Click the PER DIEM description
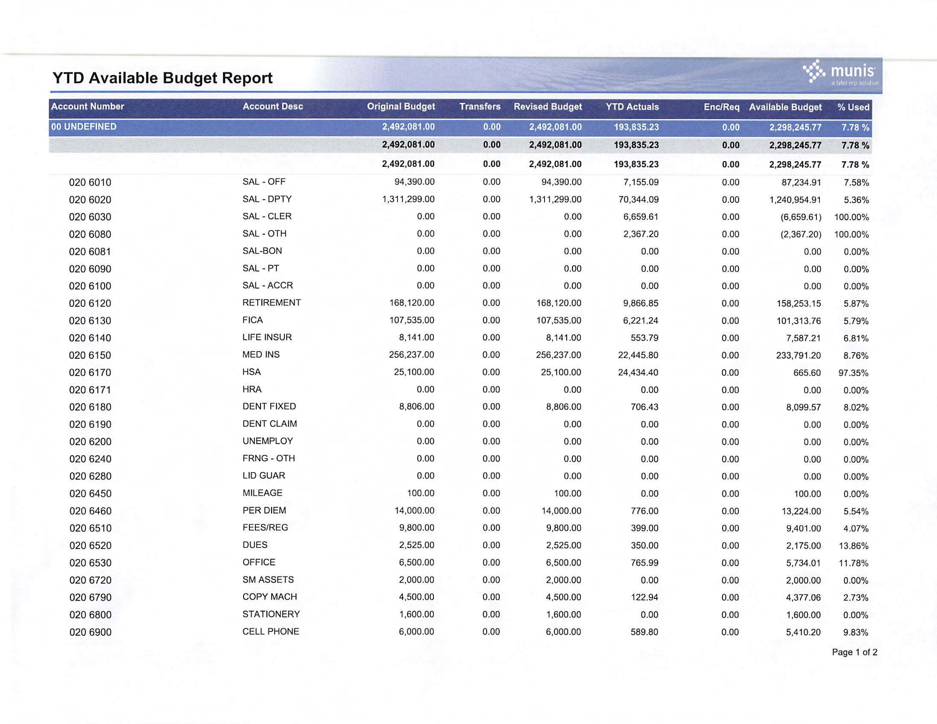 pos(264,510)
